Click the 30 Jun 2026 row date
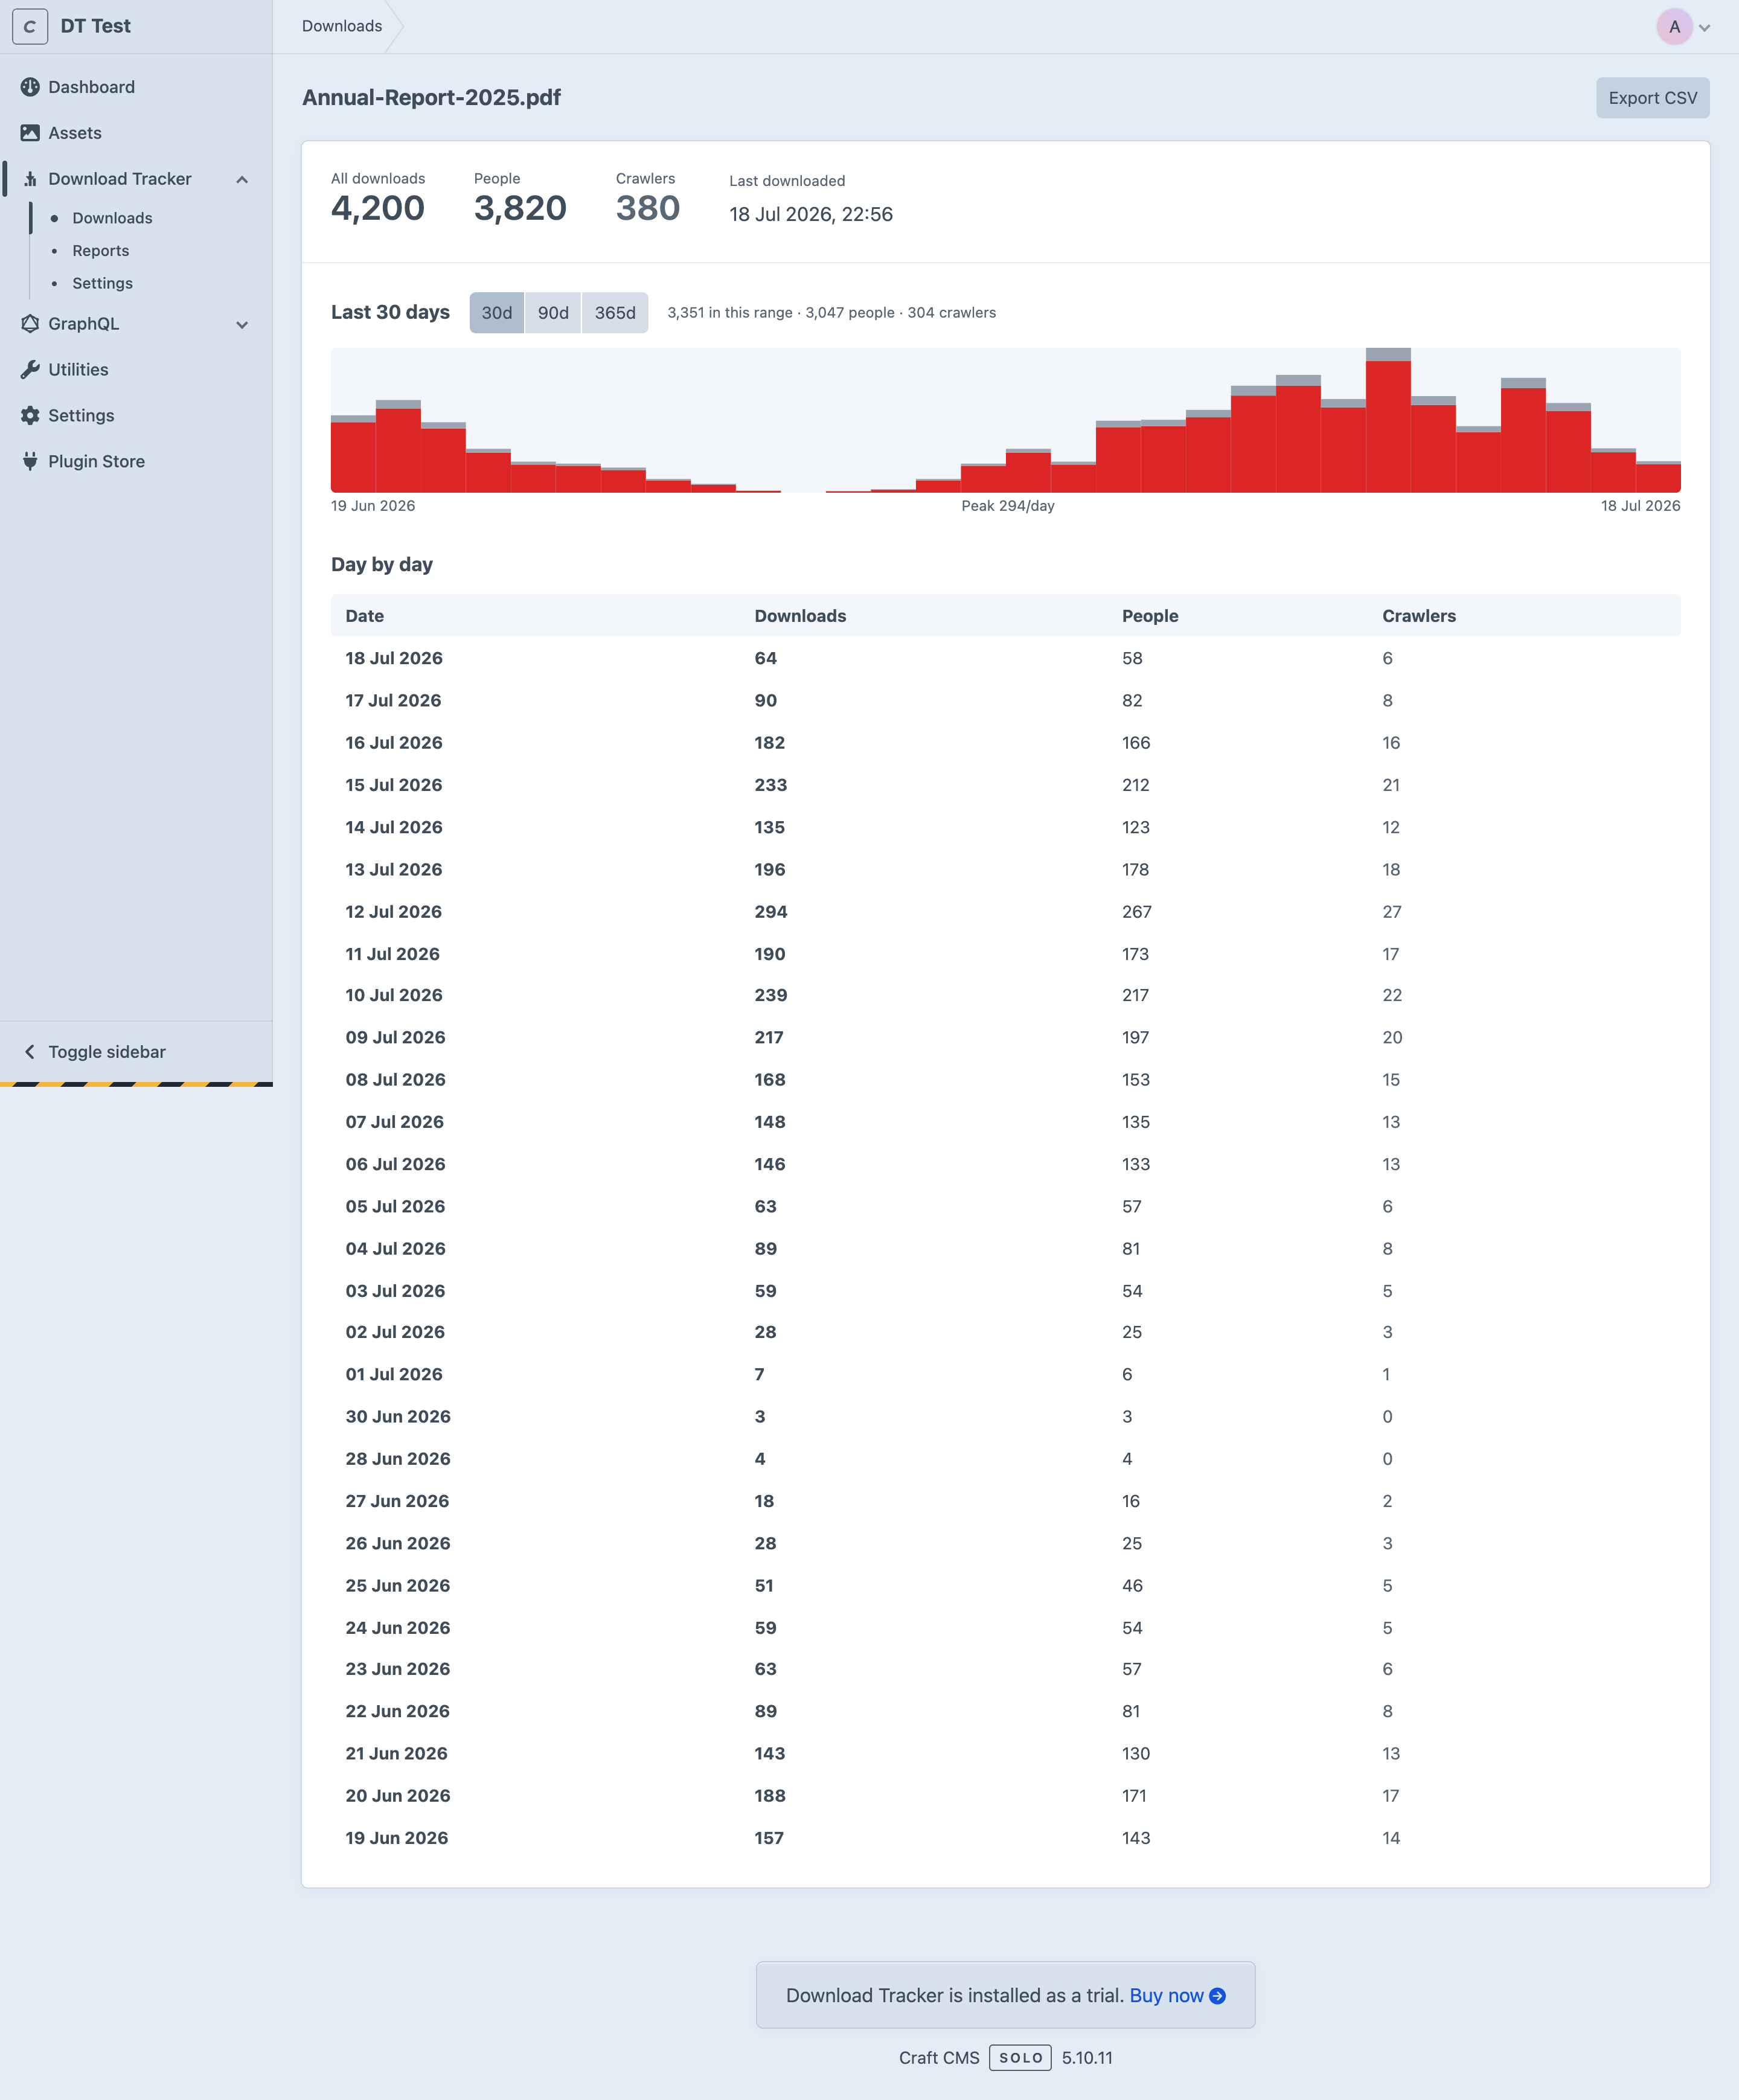Viewport: 1739px width, 2100px height. pyautogui.click(x=398, y=1417)
